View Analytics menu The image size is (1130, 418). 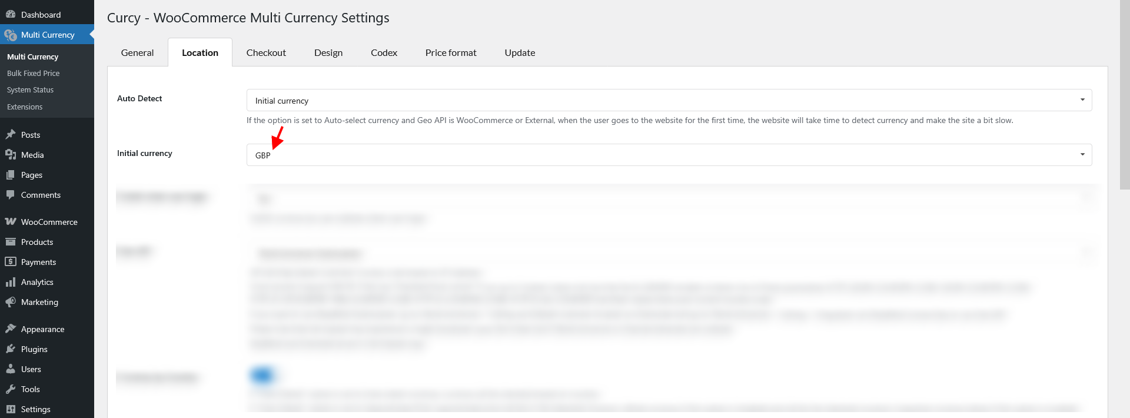pos(47,282)
